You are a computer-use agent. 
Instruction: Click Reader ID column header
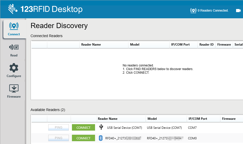pyautogui.click(x=206, y=45)
